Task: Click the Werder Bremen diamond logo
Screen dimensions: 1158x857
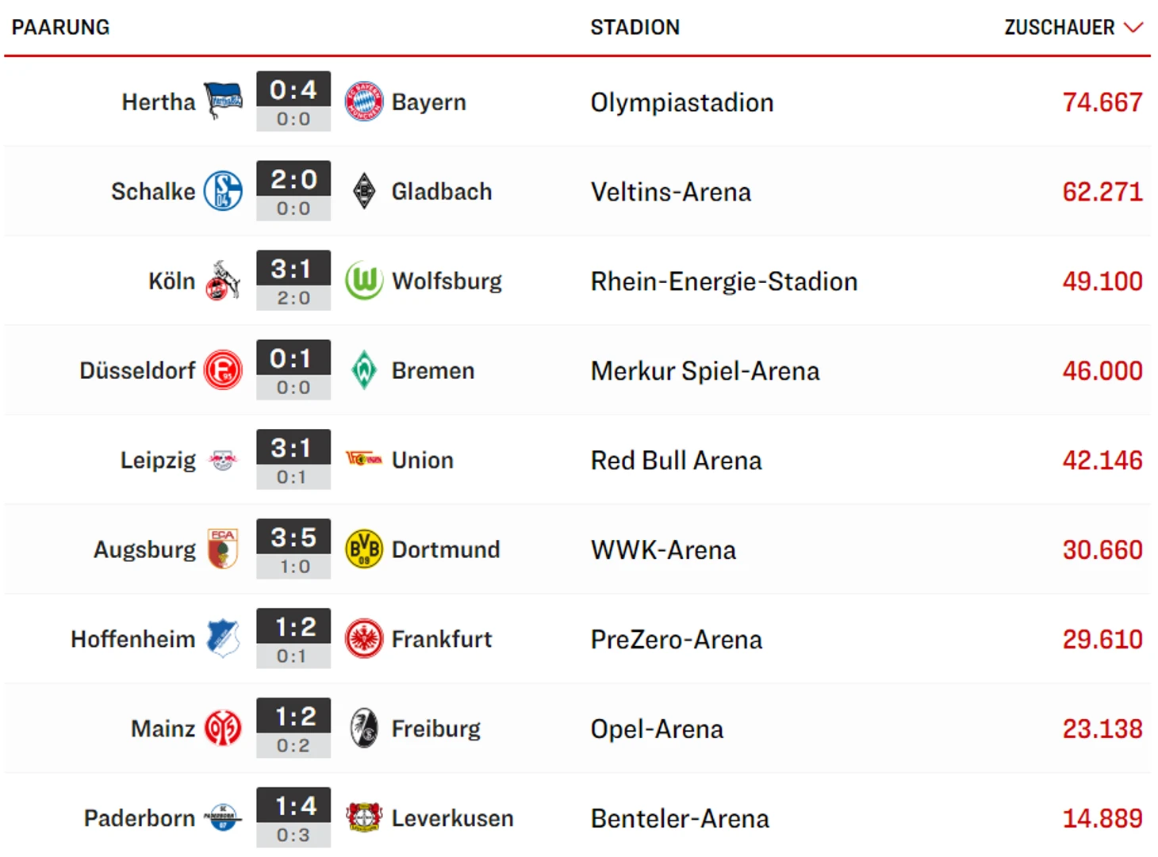Action: click(364, 370)
